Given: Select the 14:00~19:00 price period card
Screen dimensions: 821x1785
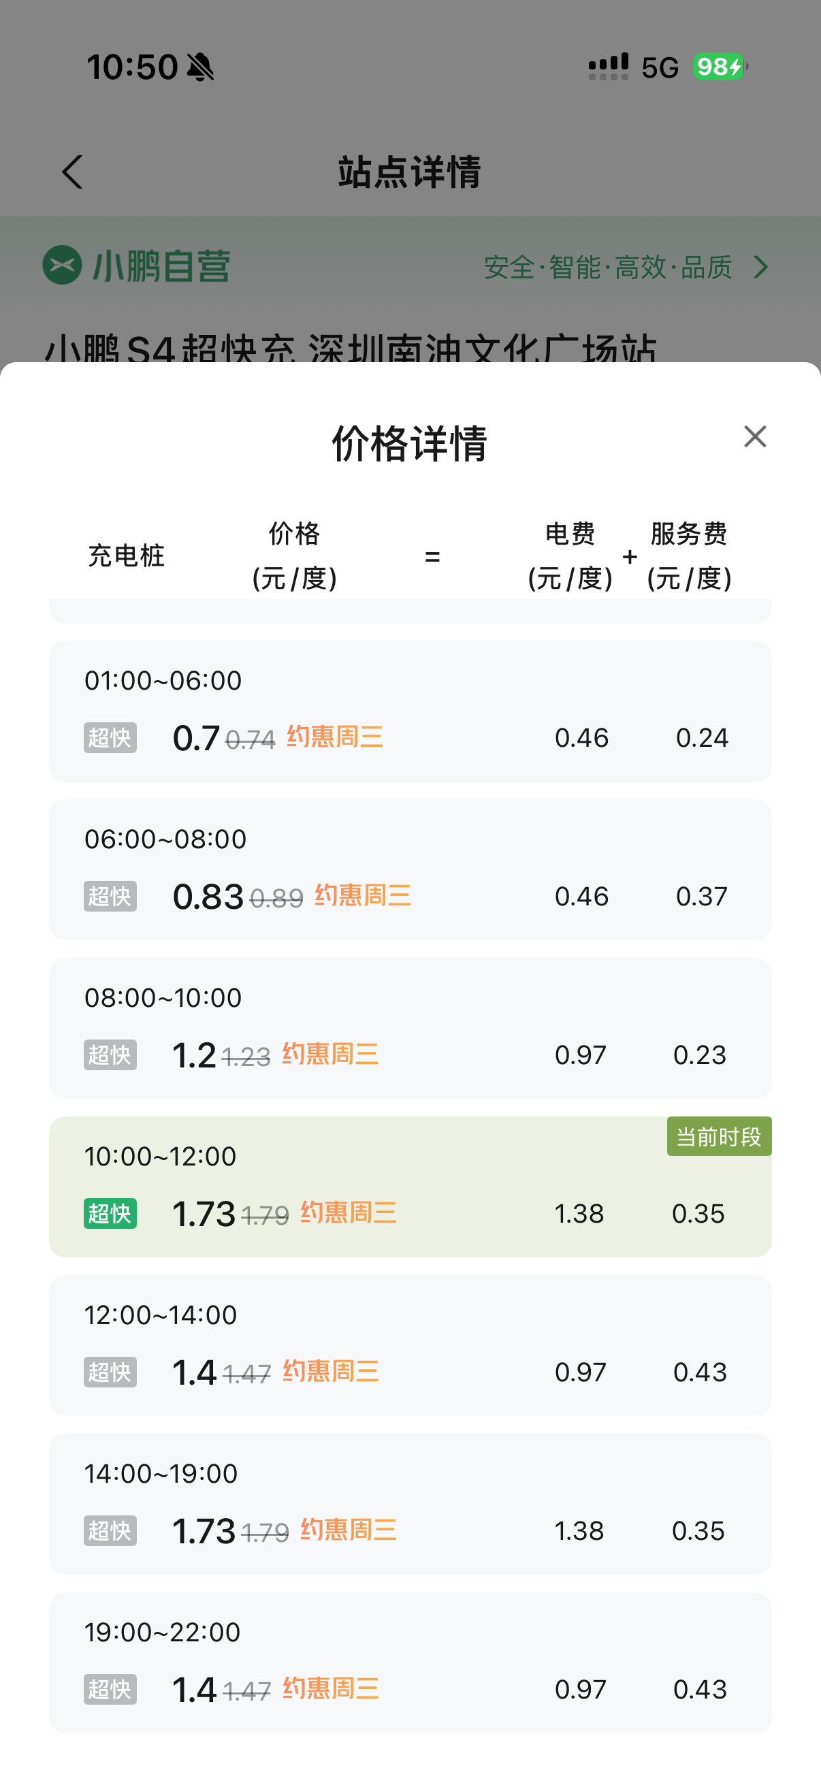Looking at the screenshot, I should tap(410, 1503).
